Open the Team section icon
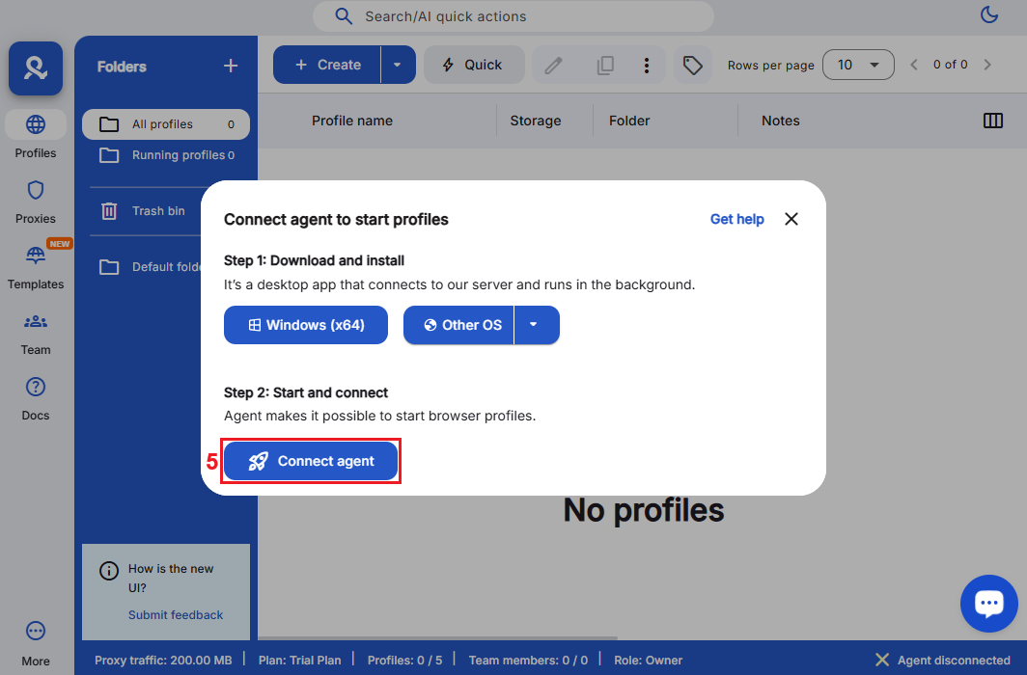This screenshot has width=1027, height=675. pyautogui.click(x=36, y=321)
